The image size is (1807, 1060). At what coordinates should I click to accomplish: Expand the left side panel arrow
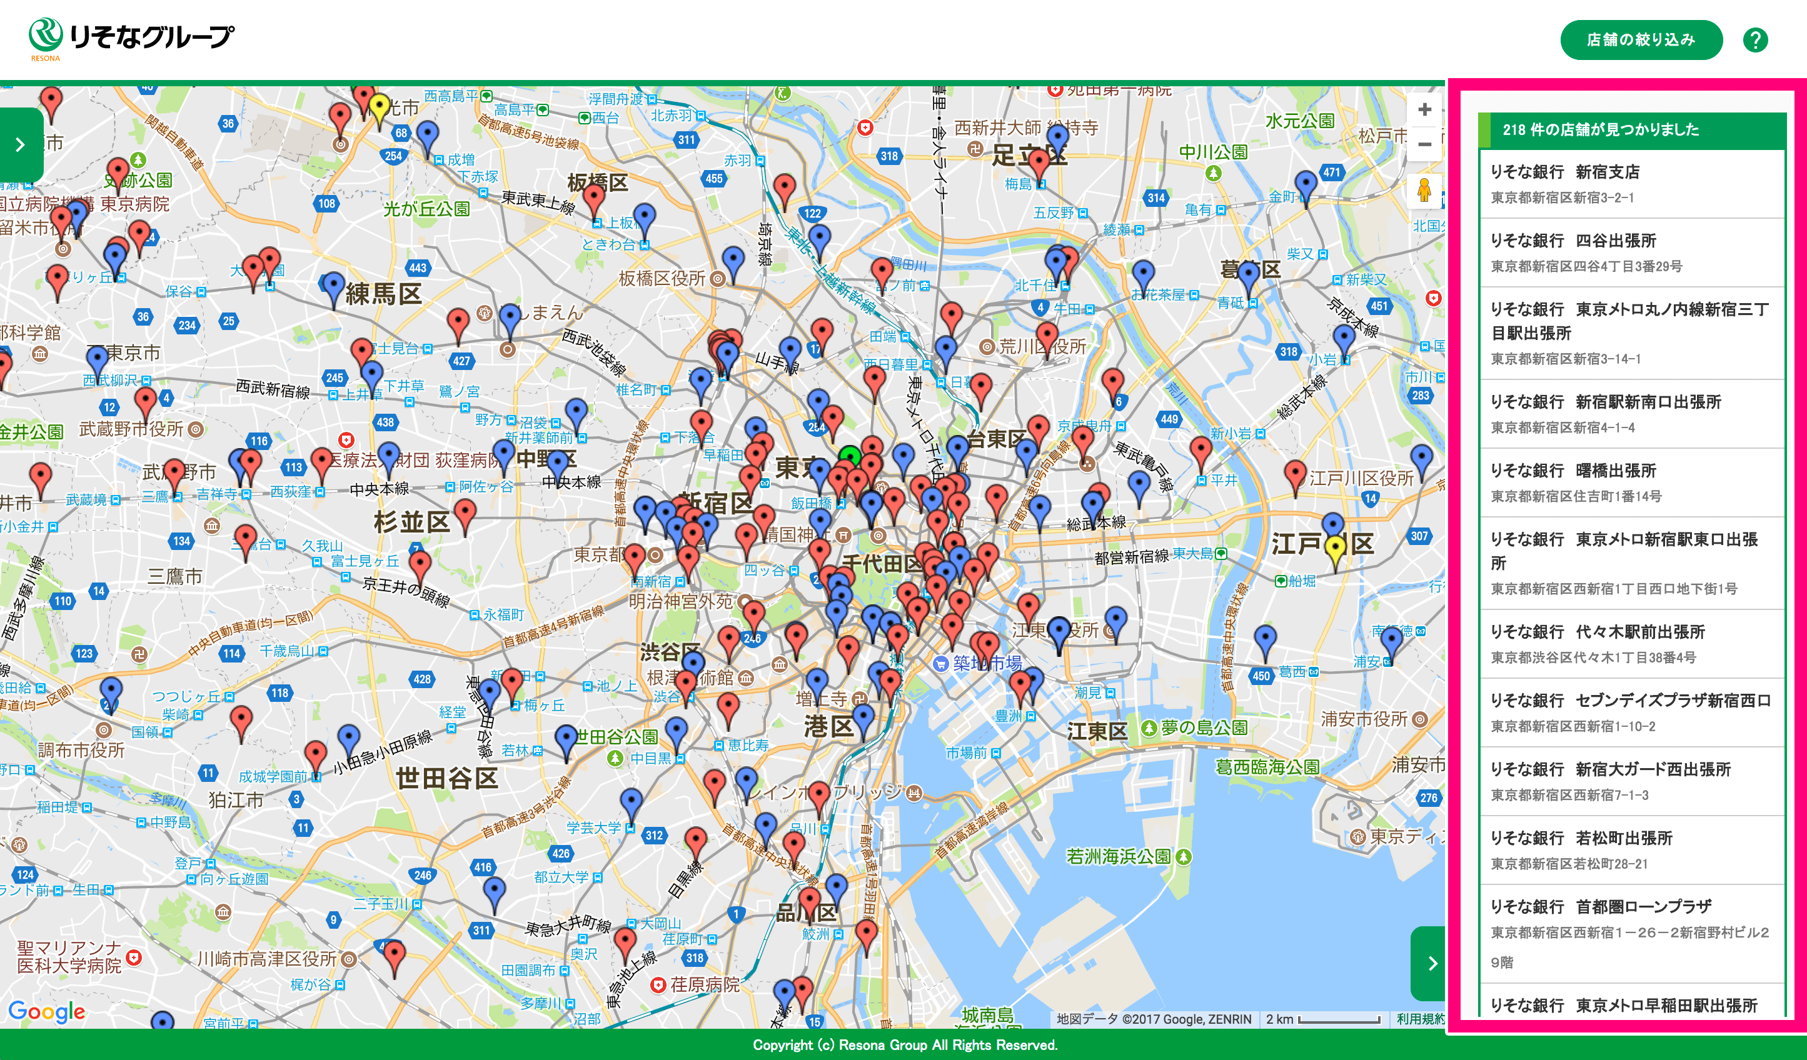click(x=20, y=145)
